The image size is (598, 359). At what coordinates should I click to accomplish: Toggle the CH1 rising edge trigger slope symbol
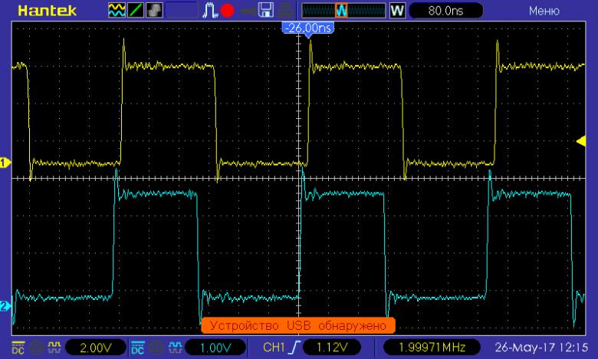point(297,347)
